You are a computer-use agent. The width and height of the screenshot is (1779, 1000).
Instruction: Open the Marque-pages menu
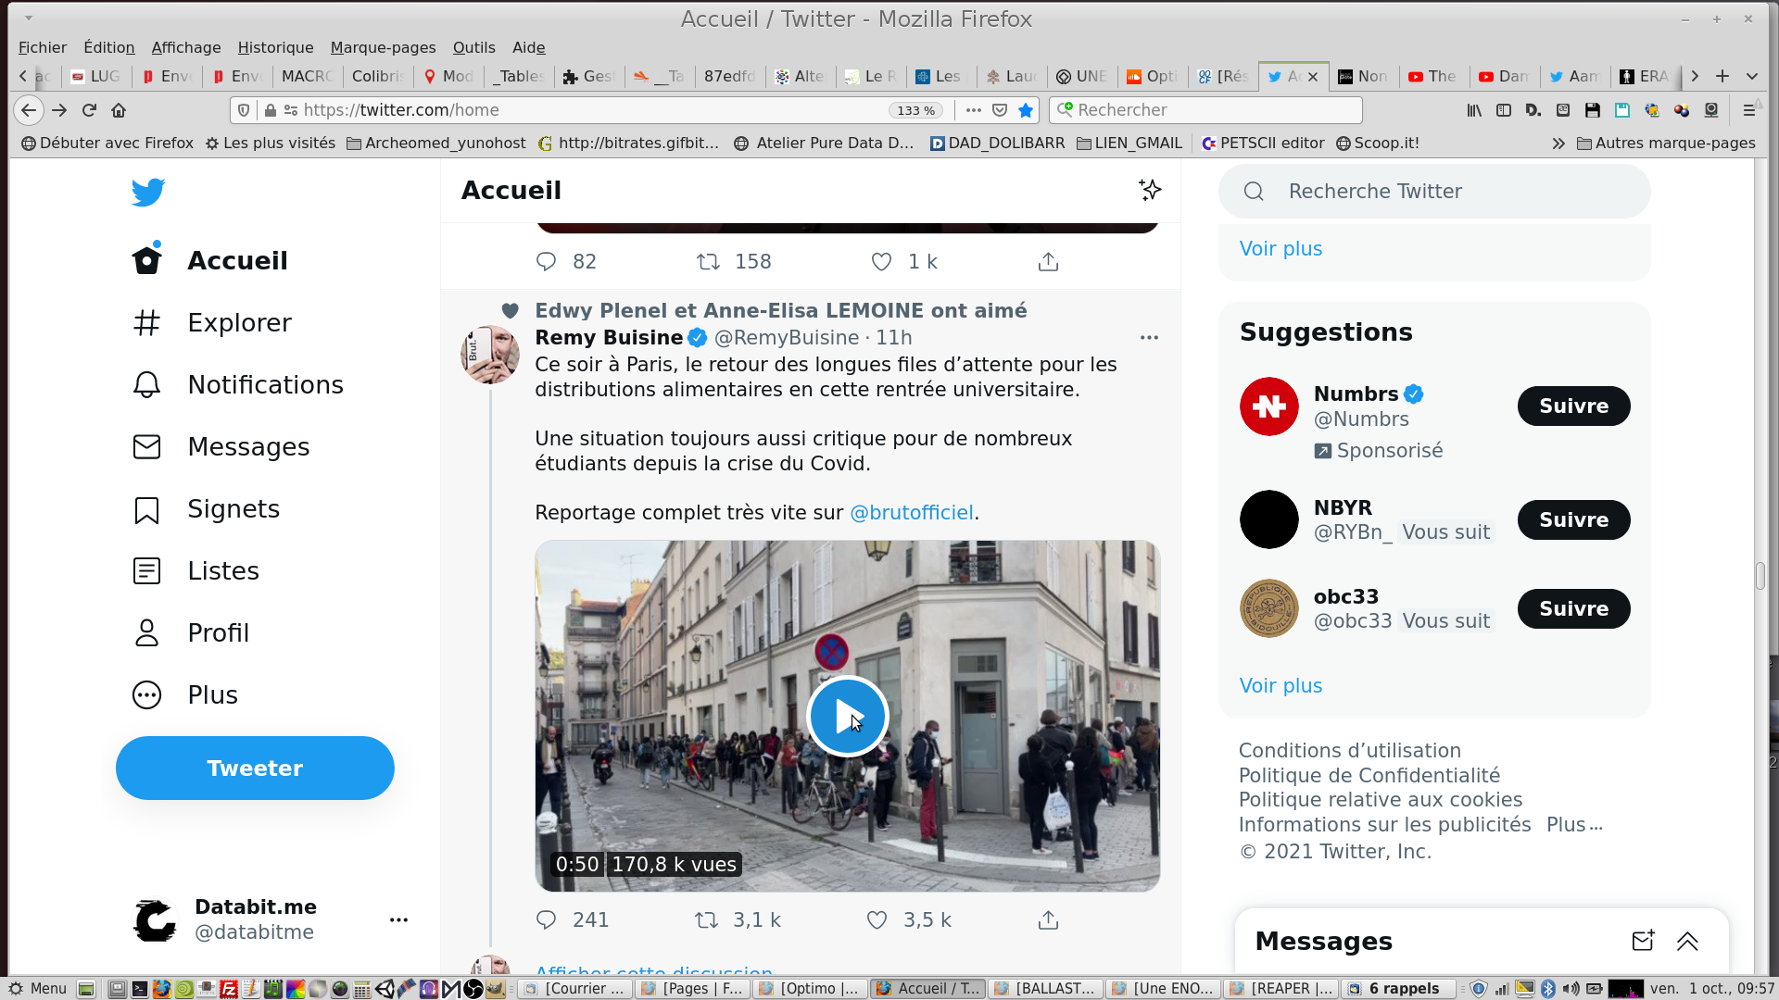pos(383,47)
